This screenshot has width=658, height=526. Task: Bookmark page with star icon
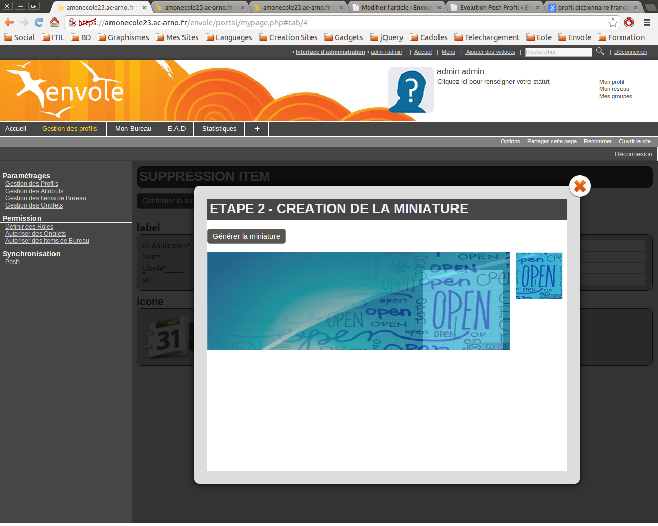click(613, 22)
